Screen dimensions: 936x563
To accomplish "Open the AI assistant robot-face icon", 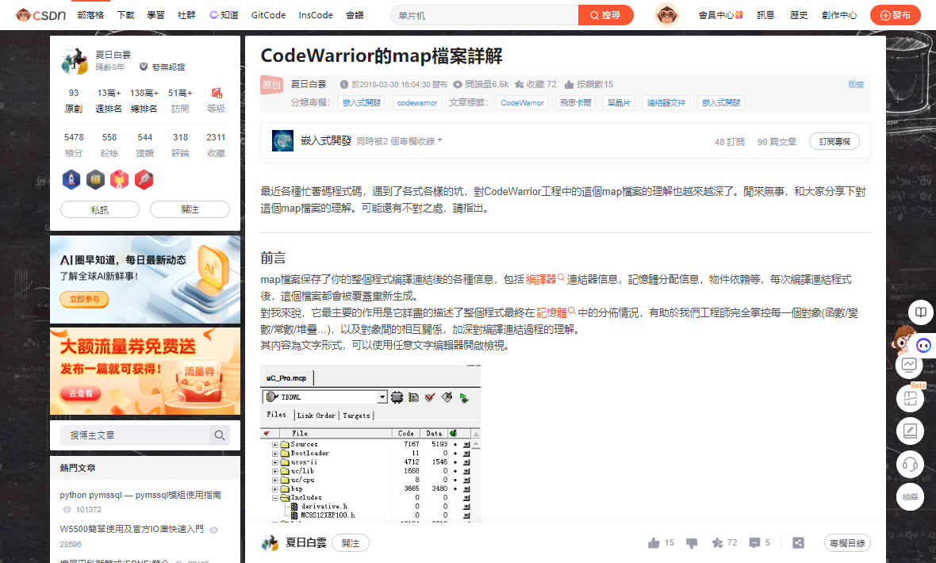I will [923, 345].
